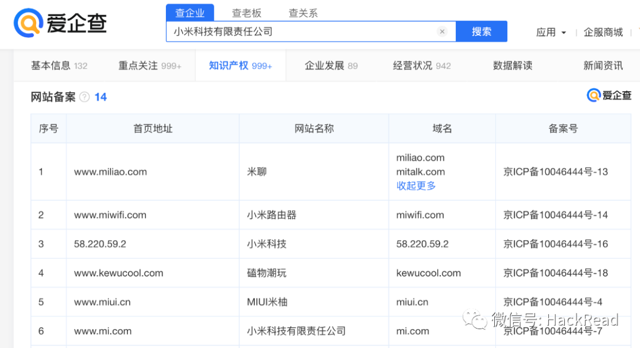The image size is (640, 348).
Task: Click record 京ICP备10046444号-4
Action: pos(553,302)
